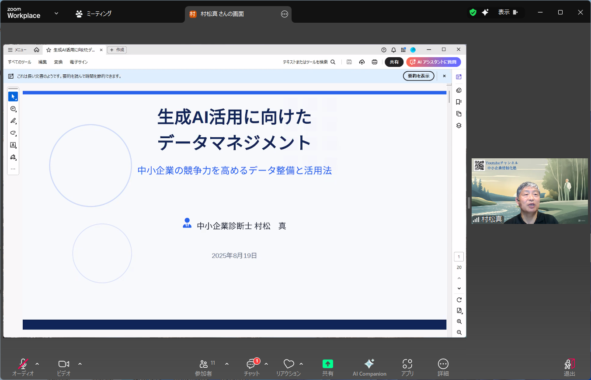The width and height of the screenshot is (591, 380).
Task: Expand the video options chevron
Action: (x=80, y=364)
